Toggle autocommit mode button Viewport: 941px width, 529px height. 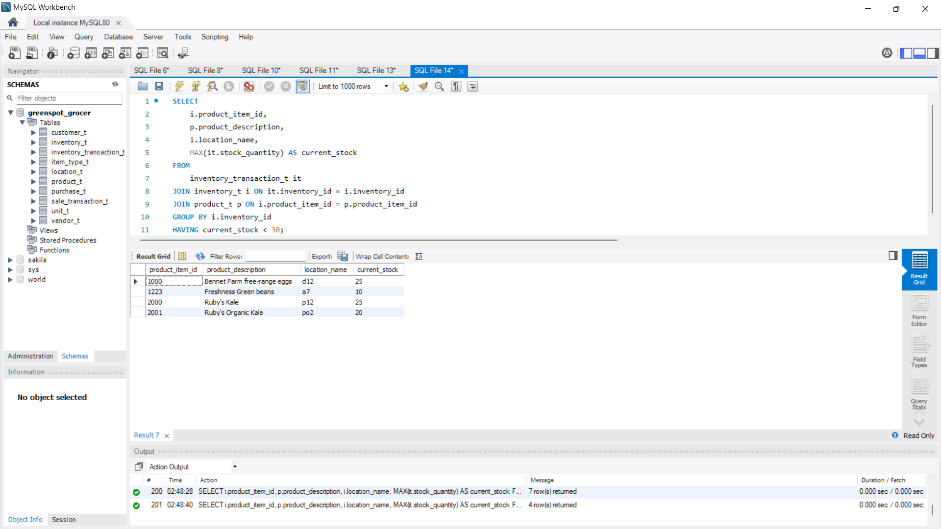(x=303, y=86)
